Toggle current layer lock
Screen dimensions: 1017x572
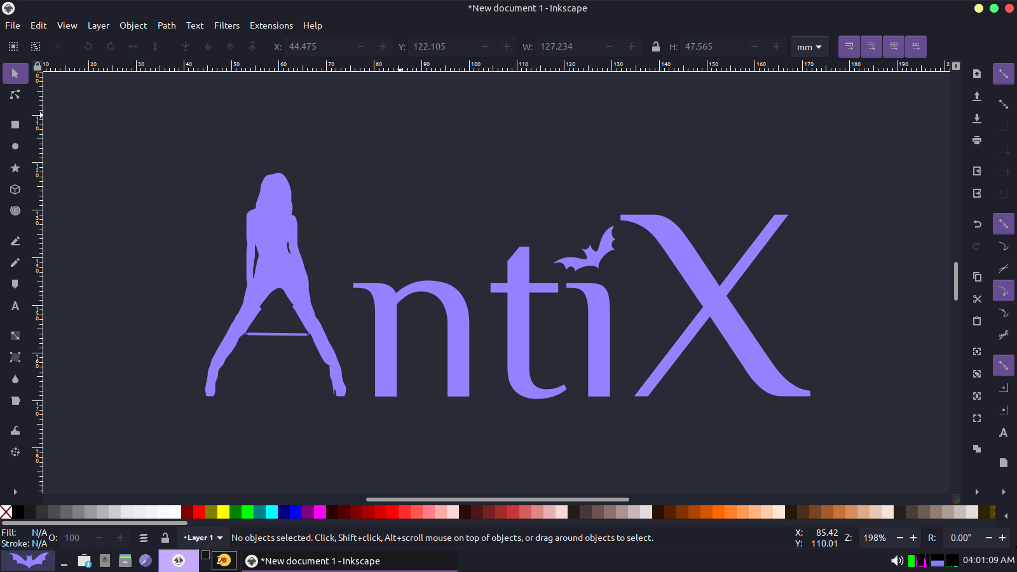pos(165,538)
